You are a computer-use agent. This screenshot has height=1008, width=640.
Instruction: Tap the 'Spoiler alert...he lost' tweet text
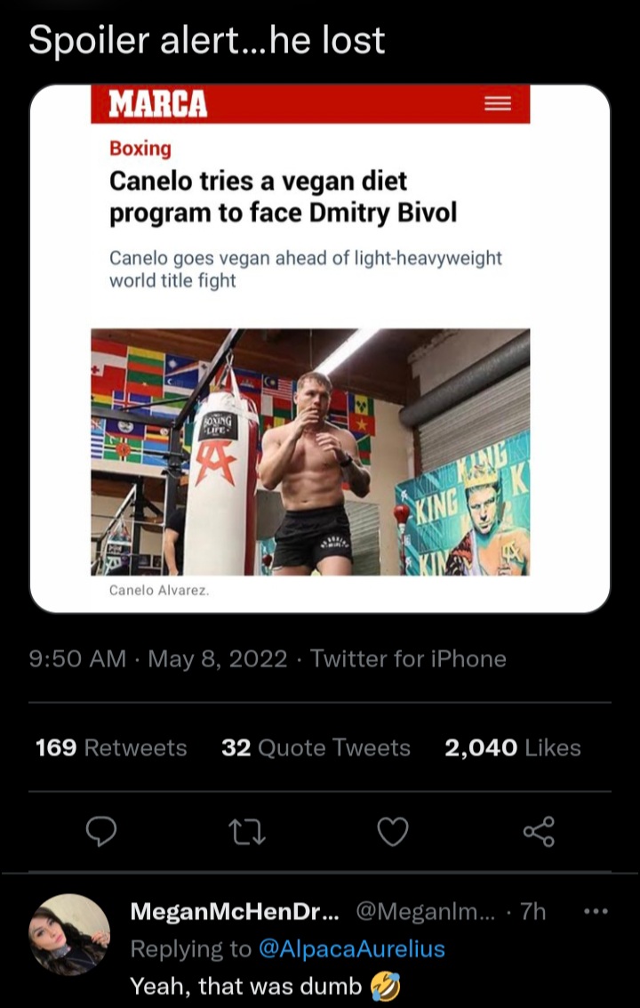tap(207, 41)
